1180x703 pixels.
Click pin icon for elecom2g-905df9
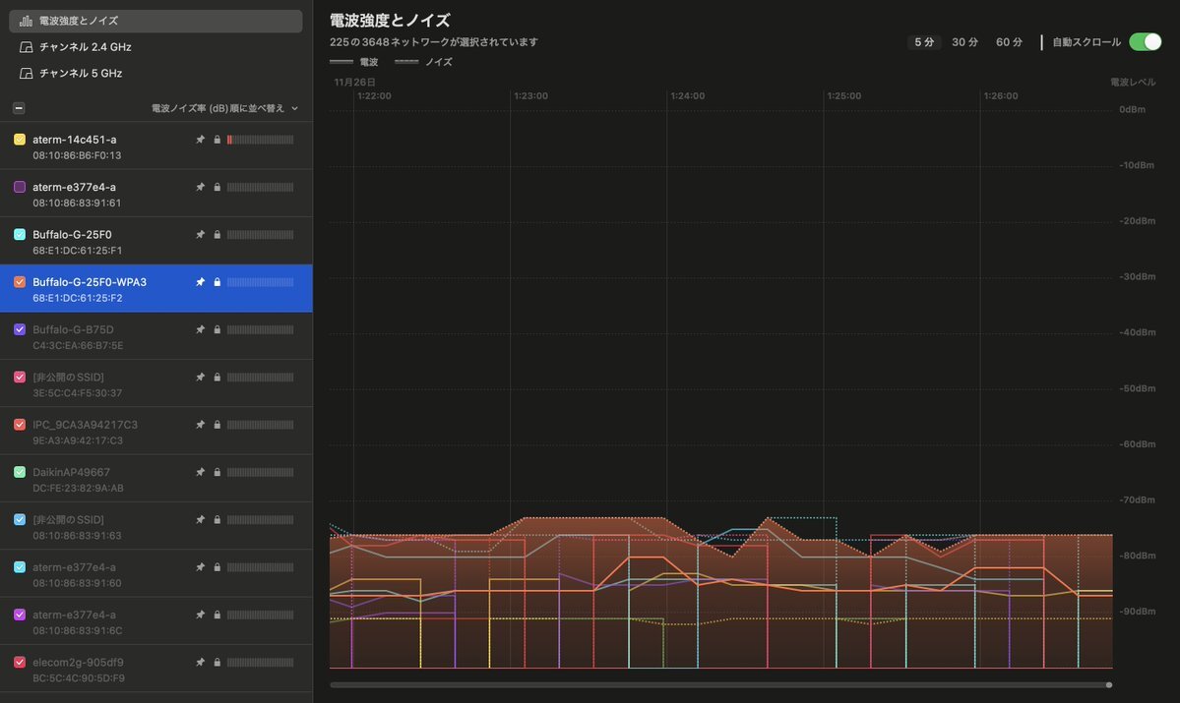[x=201, y=662]
